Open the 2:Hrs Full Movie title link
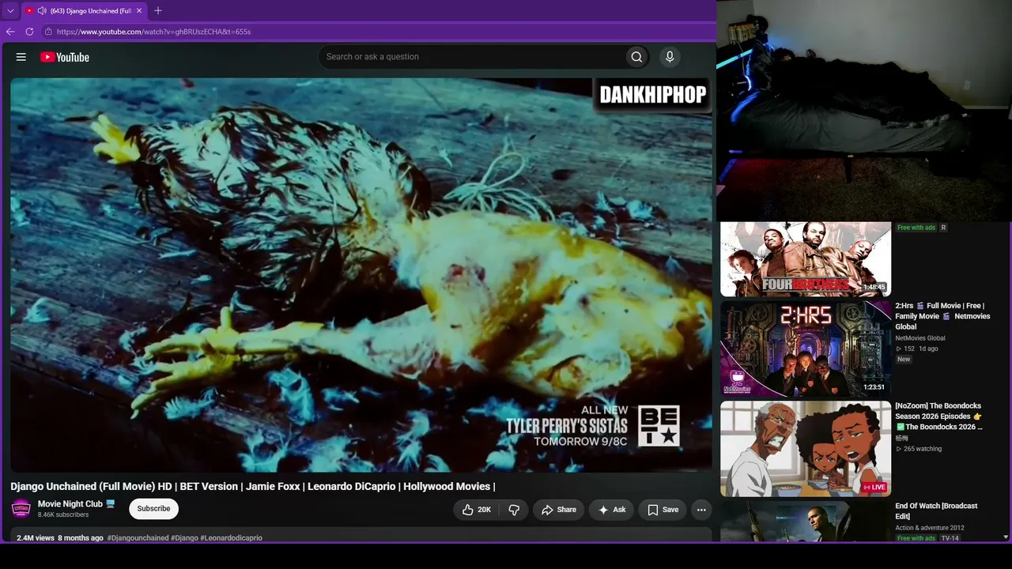 pyautogui.click(x=942, y=316)
